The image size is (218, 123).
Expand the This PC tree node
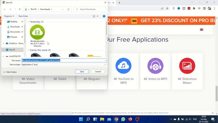3,50
